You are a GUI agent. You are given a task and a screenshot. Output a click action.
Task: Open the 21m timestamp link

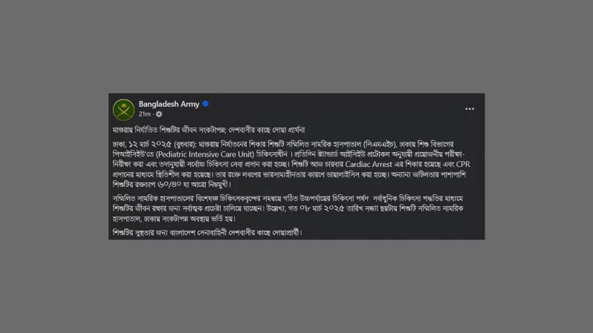click(144, 114)
